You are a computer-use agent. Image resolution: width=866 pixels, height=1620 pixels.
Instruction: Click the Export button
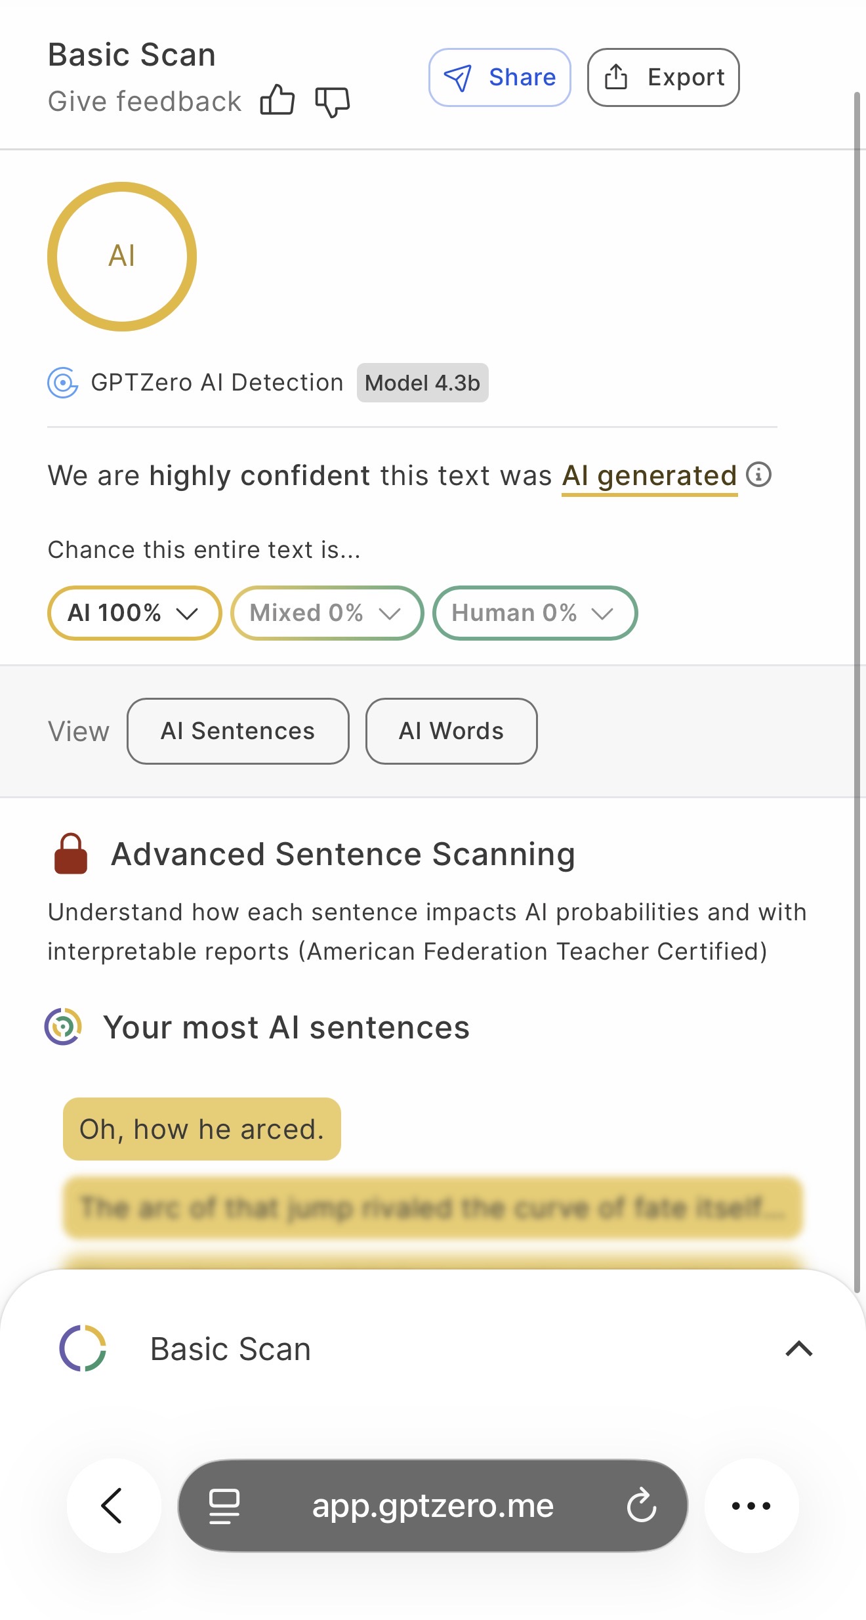click(663, 77)
